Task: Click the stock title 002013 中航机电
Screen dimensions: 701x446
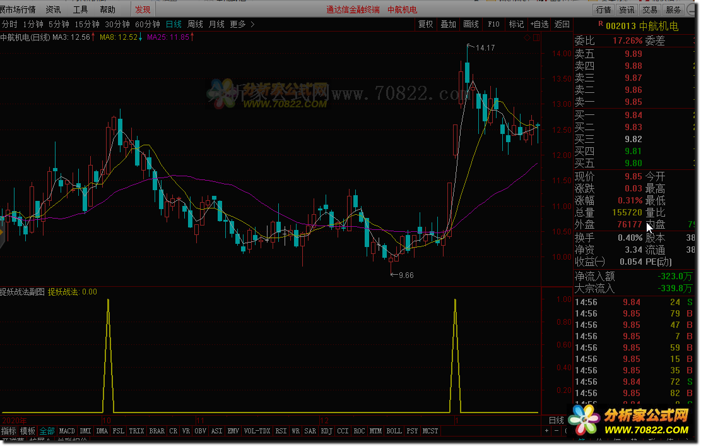Action: tap(642, 26)
